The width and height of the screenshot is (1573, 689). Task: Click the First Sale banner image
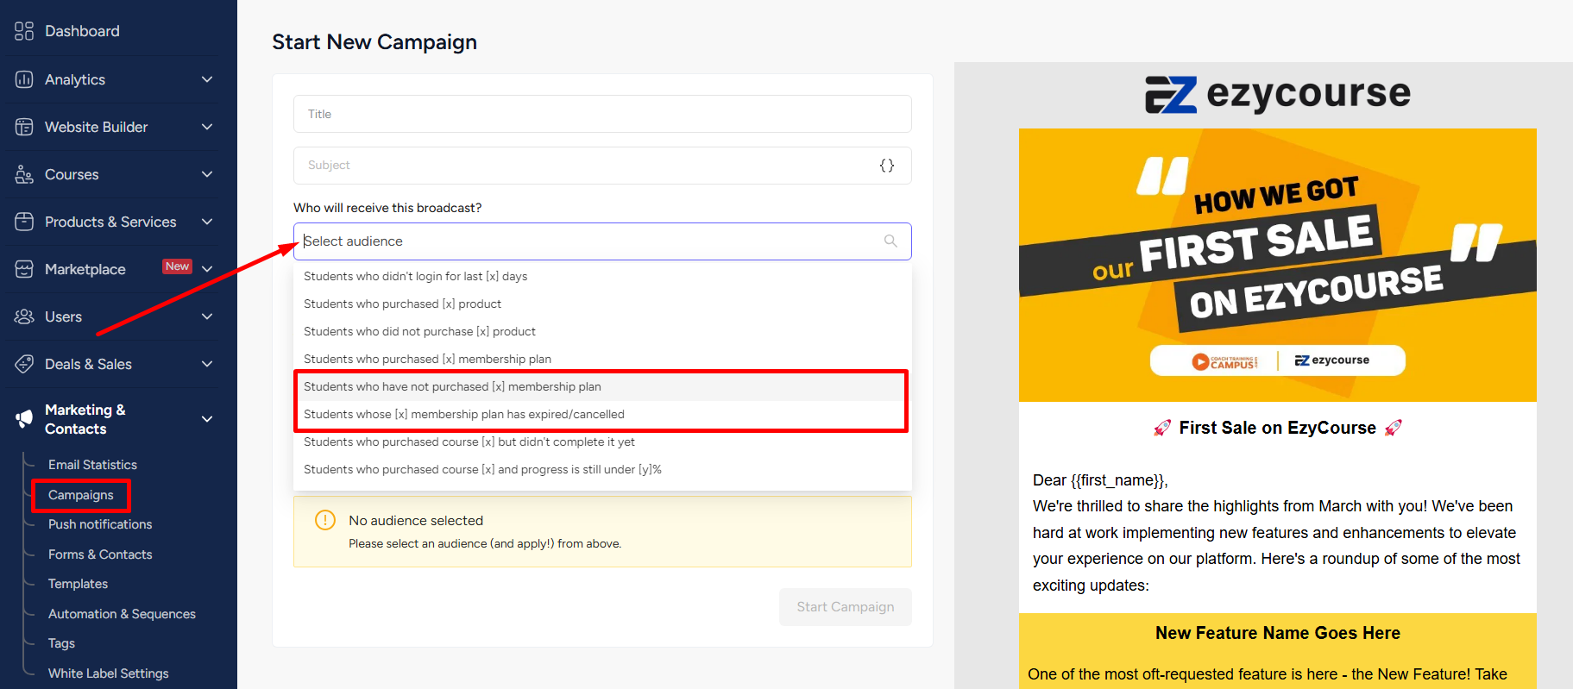coord(1278,265)
